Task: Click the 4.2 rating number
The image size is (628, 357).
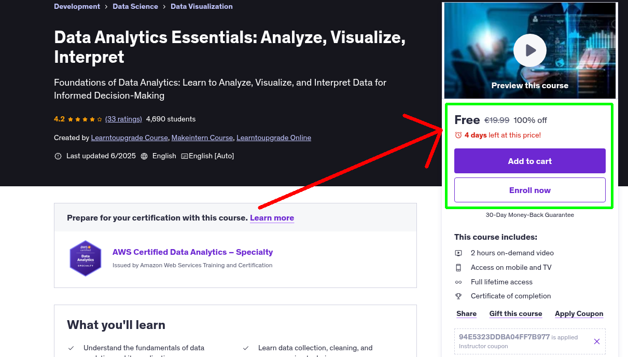Action: (59, 119)
